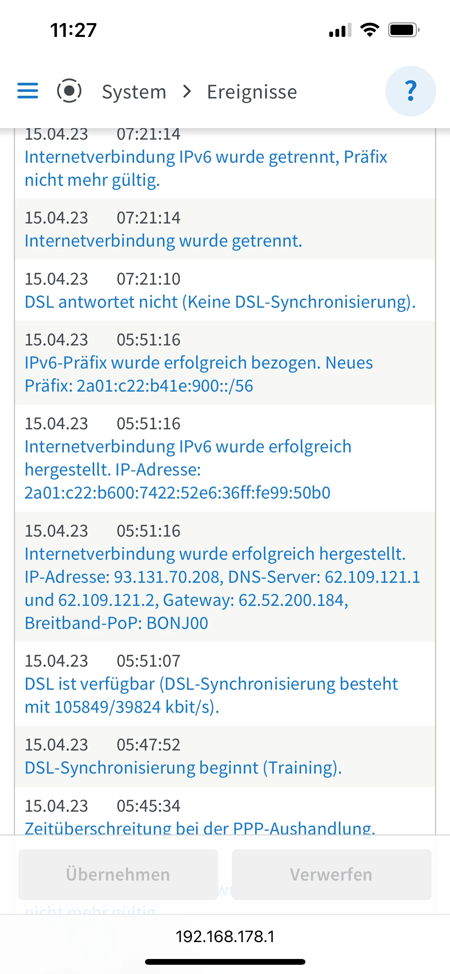Click the Übernehmen button
The image size is (450, 974).
coord(118,874)
